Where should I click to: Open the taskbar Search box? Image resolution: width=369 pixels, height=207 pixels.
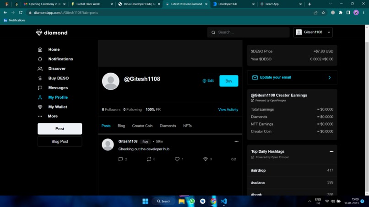[x=164, y=202]
